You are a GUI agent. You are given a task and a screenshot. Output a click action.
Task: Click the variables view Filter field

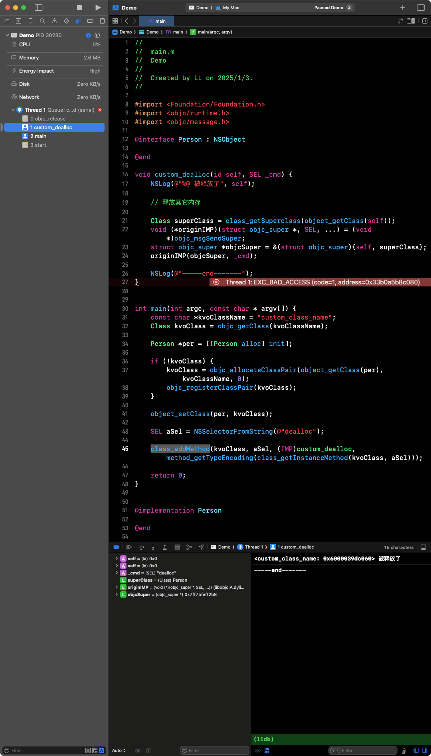(x=214, y=750)
